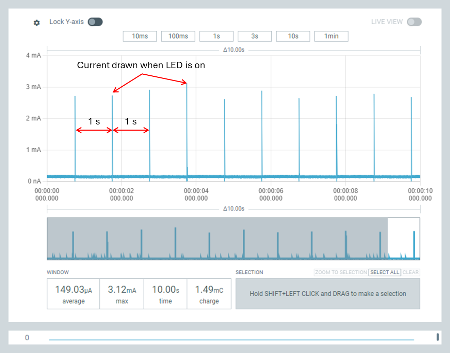Click the selection hint panel
This screenshot has height=353, width=450.
[x=327, y=294]
